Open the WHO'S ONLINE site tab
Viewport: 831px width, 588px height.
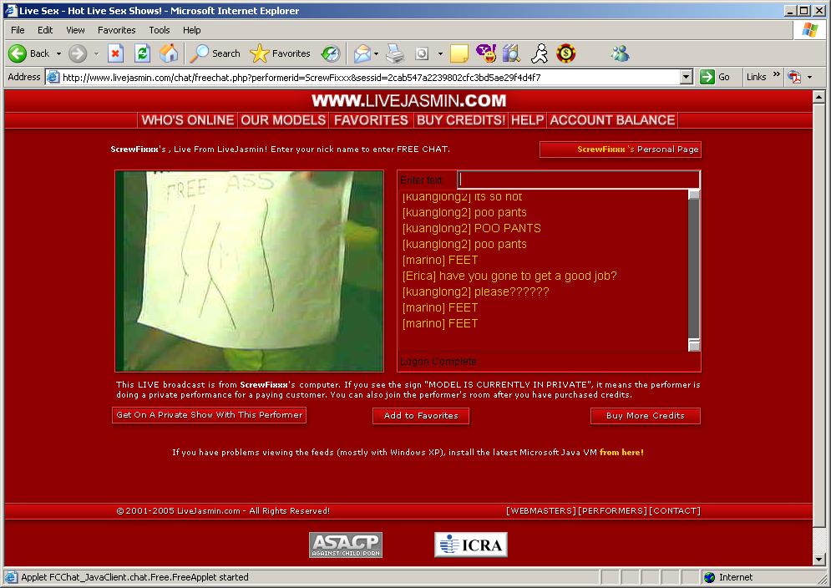(x=188, y=120)
